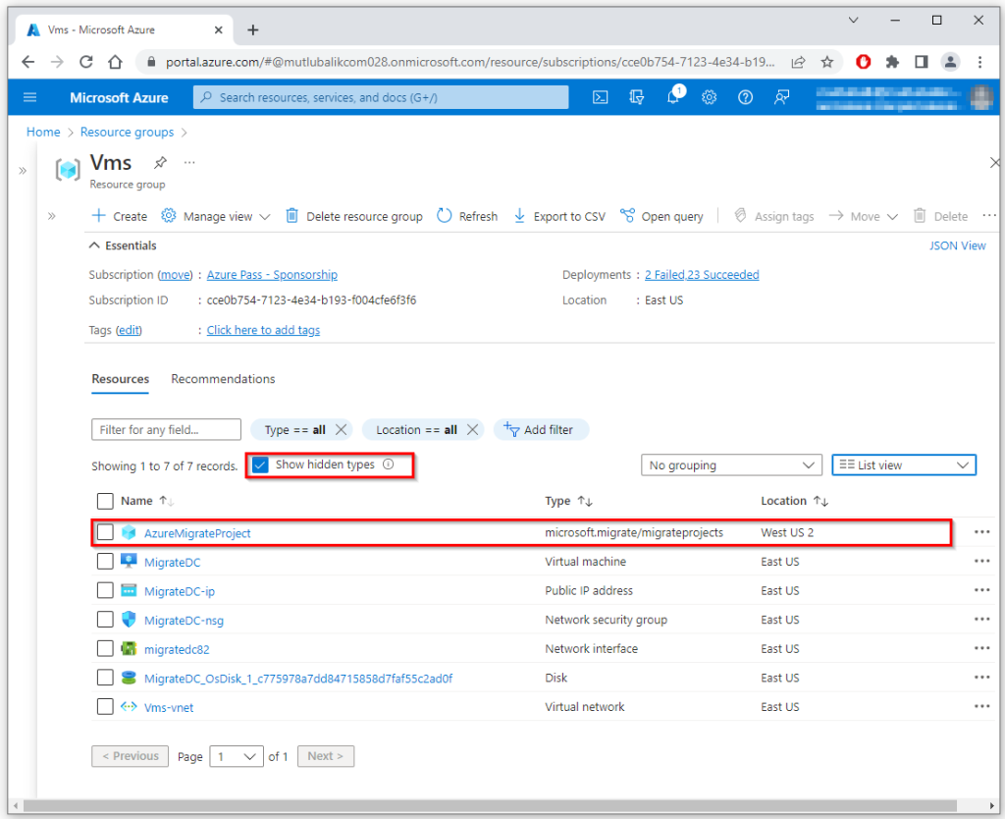Screen dimensions: 1005x819
Task: Open the more options ellipsis beside Vms title
Action: point(189,162)
